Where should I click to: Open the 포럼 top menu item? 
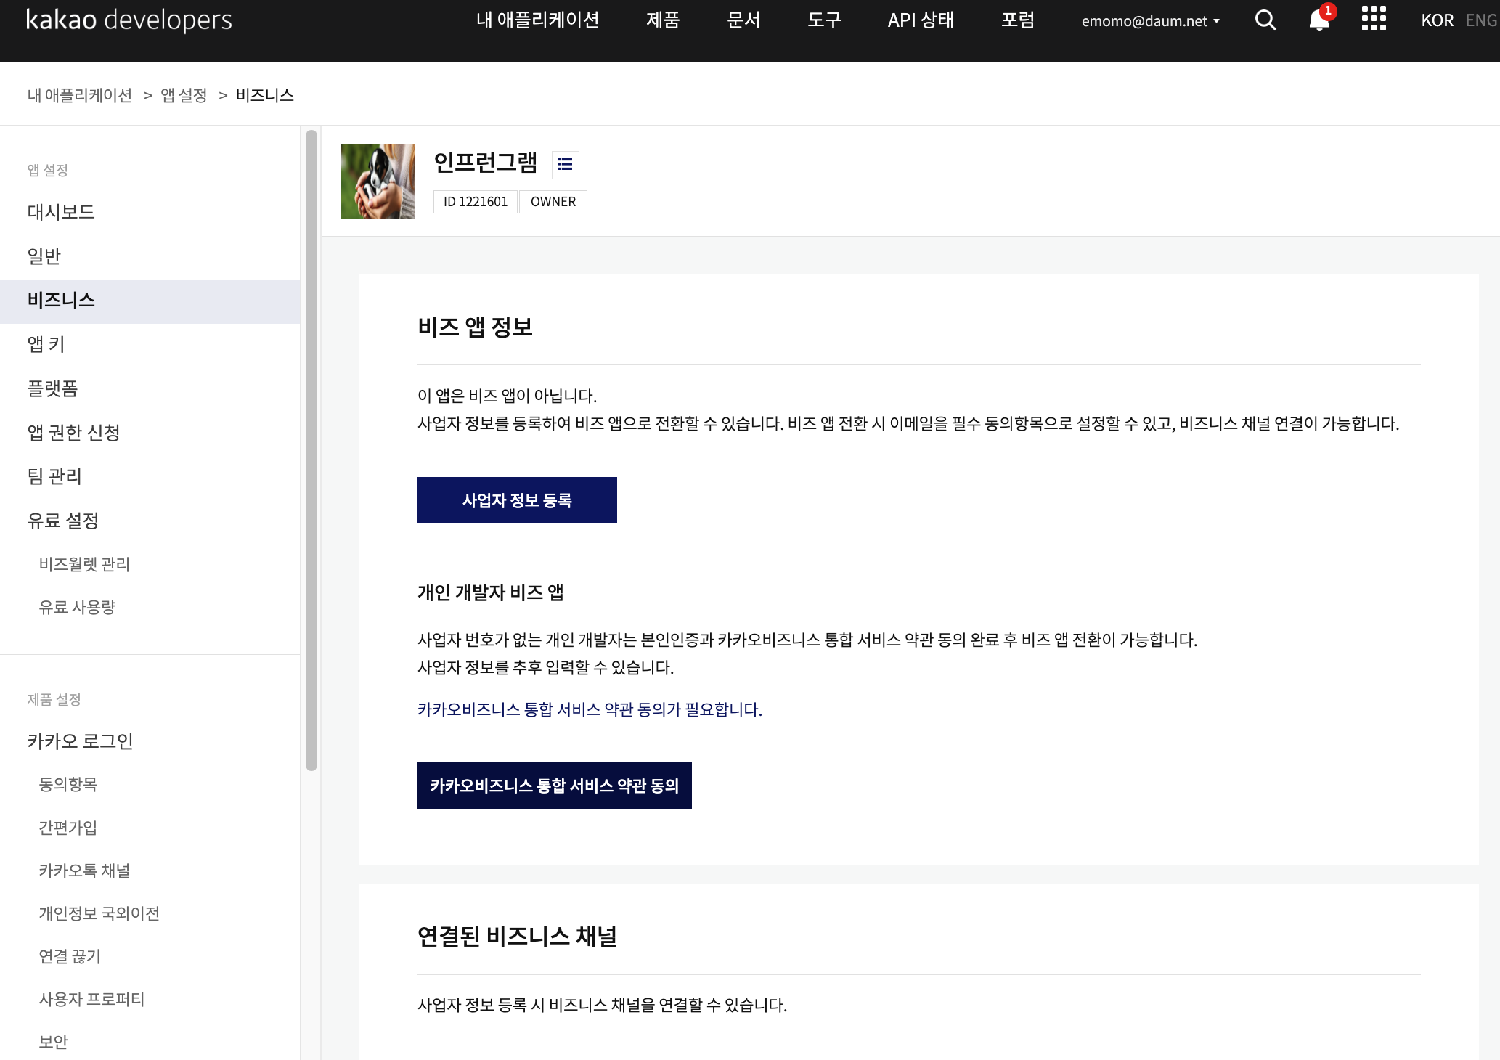[x=1018, y=20]
